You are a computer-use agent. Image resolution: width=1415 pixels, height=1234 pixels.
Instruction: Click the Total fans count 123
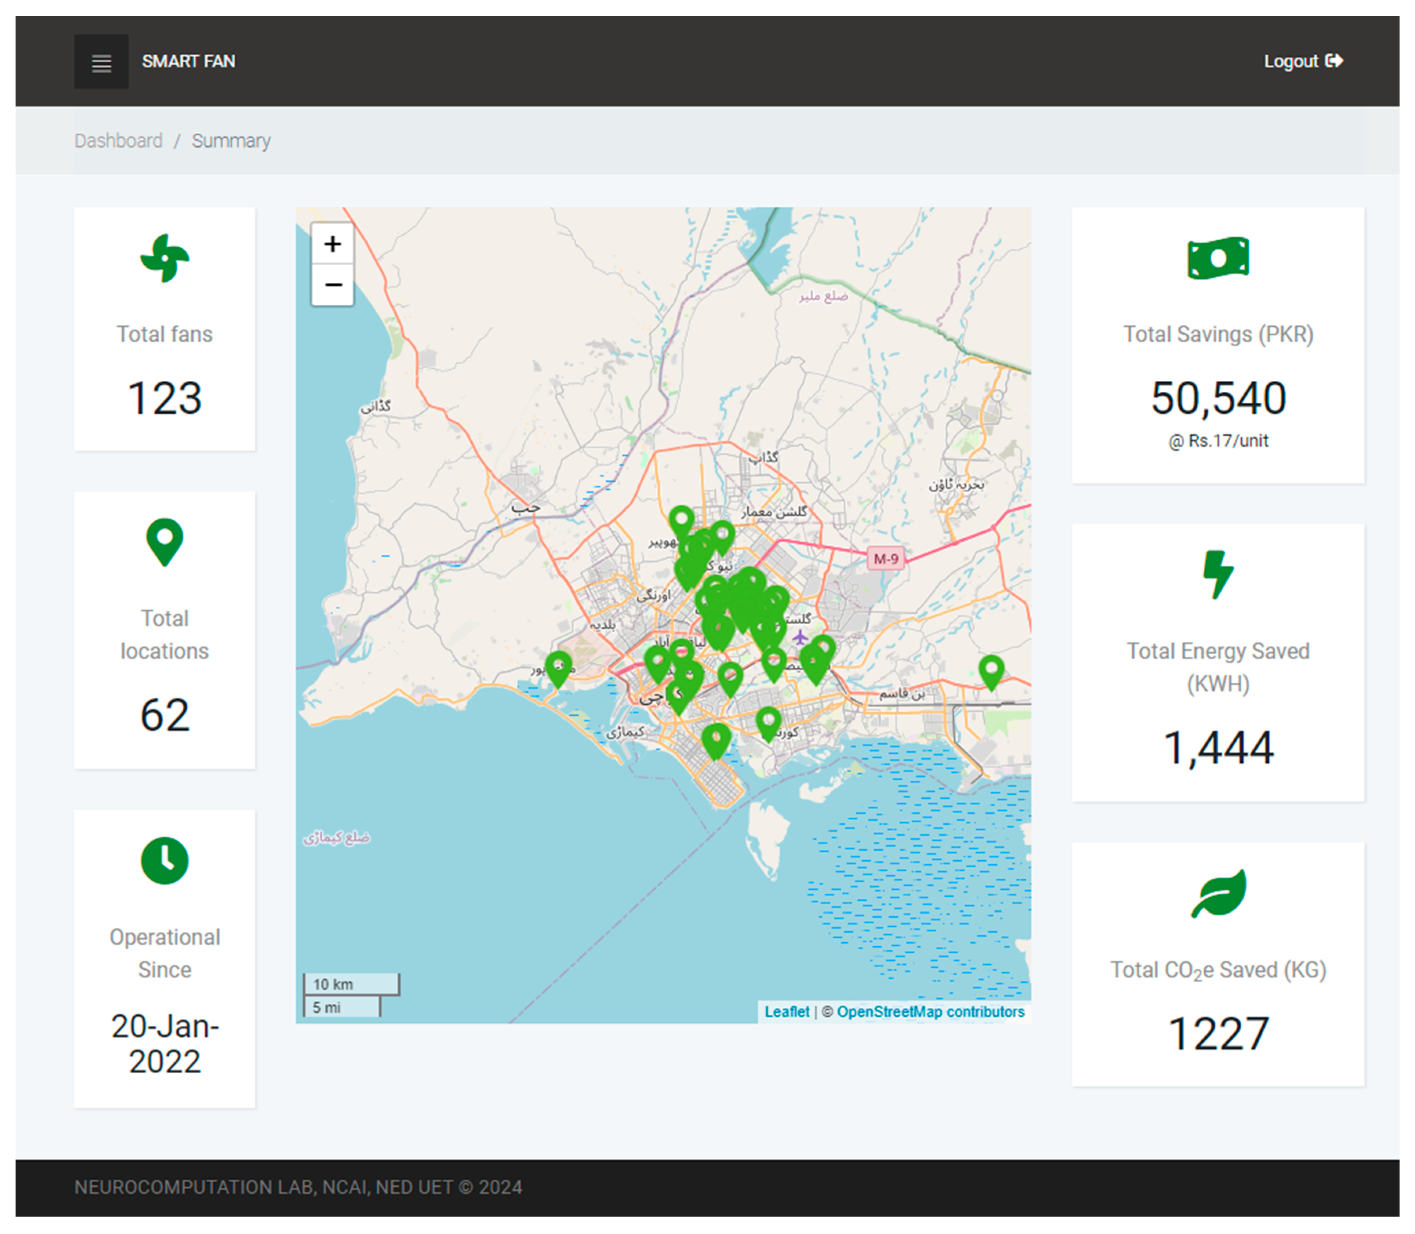(165, 398)
